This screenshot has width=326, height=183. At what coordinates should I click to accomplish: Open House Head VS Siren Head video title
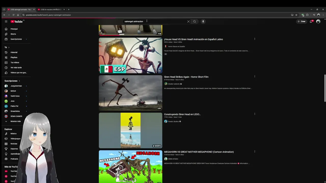coord(194,39)
